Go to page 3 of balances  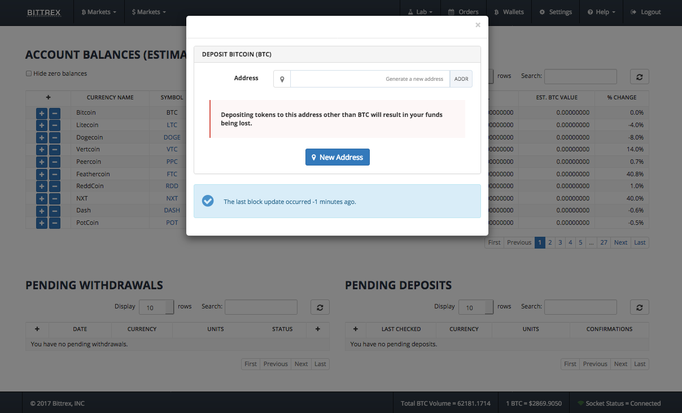pos(560,242)
